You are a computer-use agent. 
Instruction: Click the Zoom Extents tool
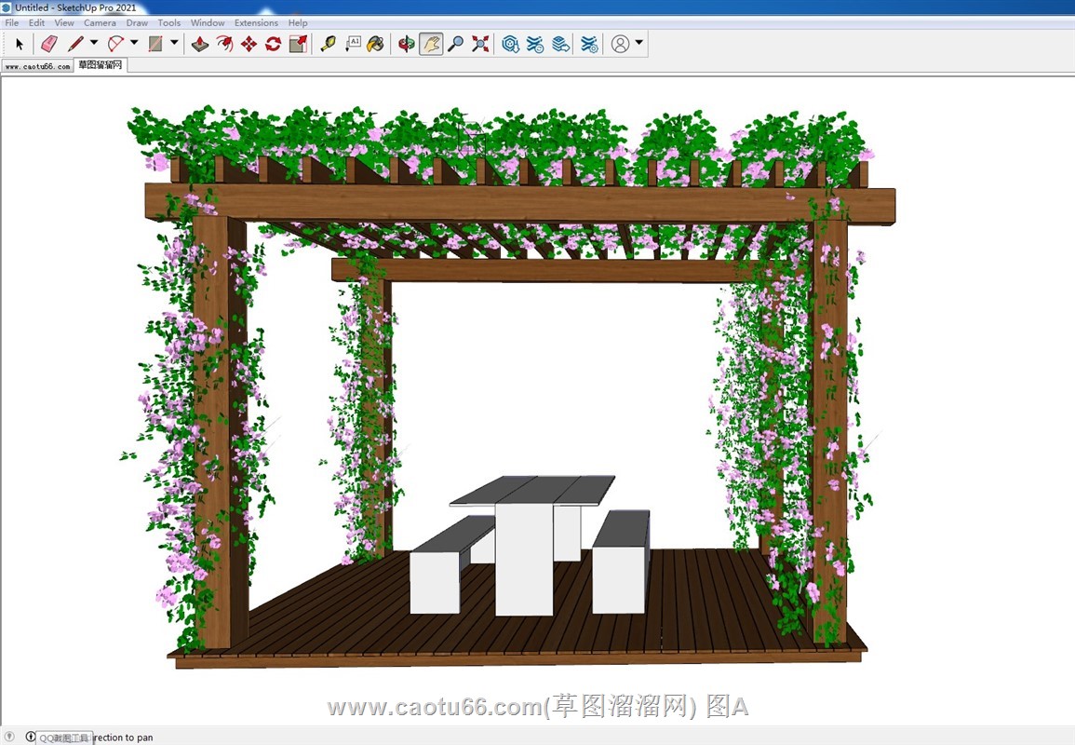(480, 45)
